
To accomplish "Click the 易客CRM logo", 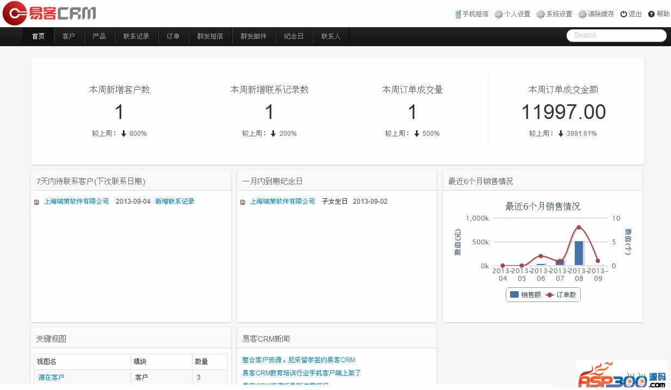I will [x=49, y=14].
